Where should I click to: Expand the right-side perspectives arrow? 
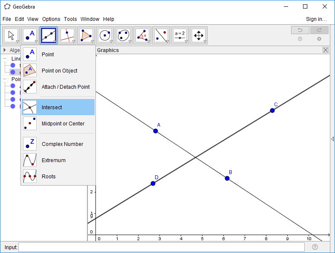[x=332, y=139]
